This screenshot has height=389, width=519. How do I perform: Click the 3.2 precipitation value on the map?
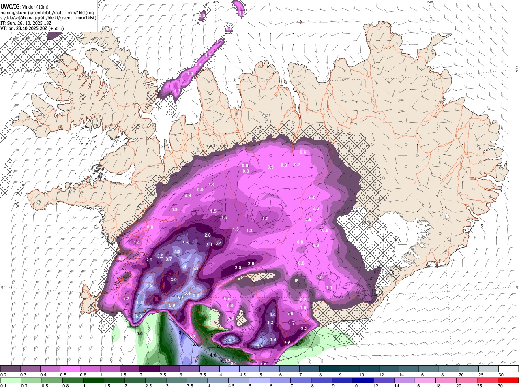tap(270, 322)
